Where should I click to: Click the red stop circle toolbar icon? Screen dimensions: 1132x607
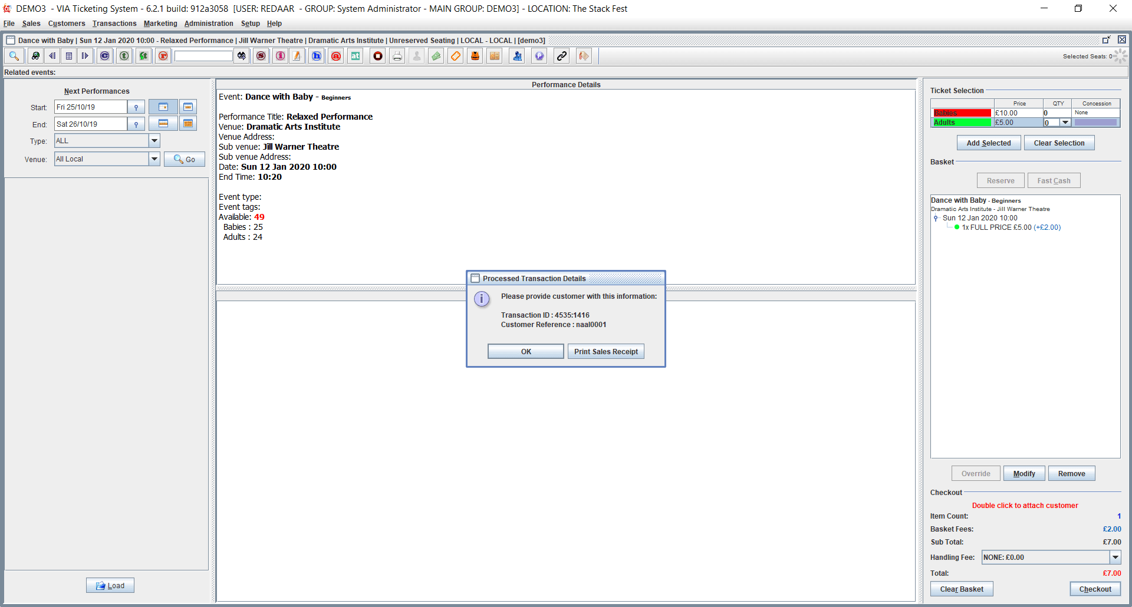point(378,56)
